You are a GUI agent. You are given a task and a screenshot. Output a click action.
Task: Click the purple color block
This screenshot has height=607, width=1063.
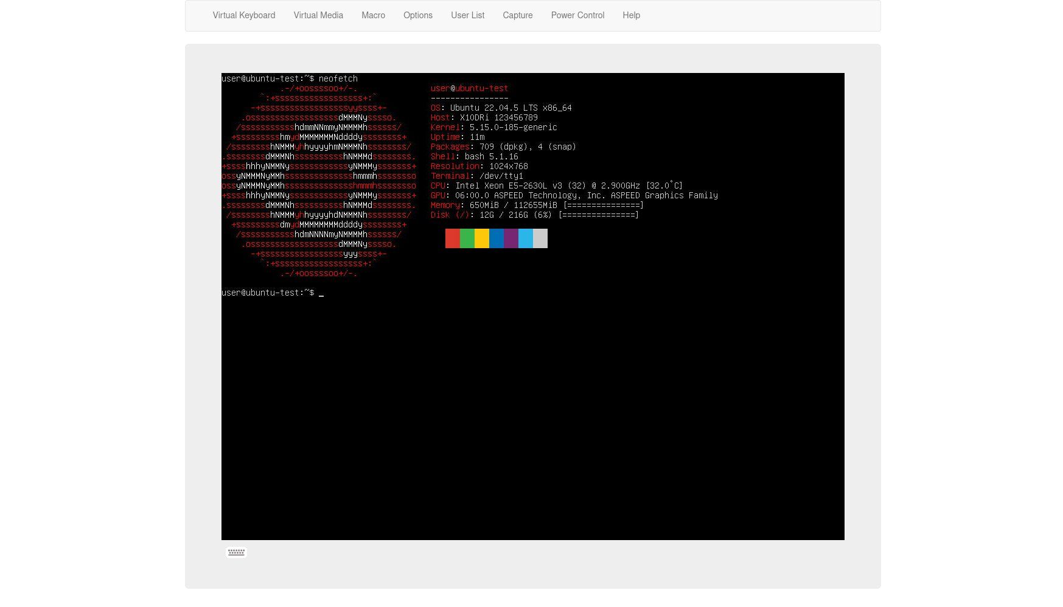click(x=511, y=238)
